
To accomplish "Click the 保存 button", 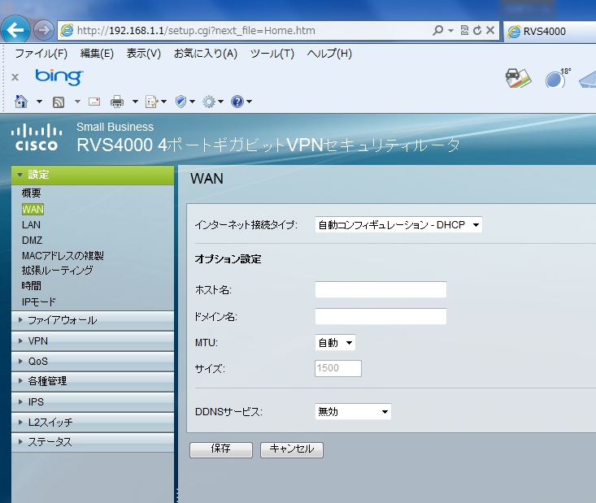I will point(221,449).
